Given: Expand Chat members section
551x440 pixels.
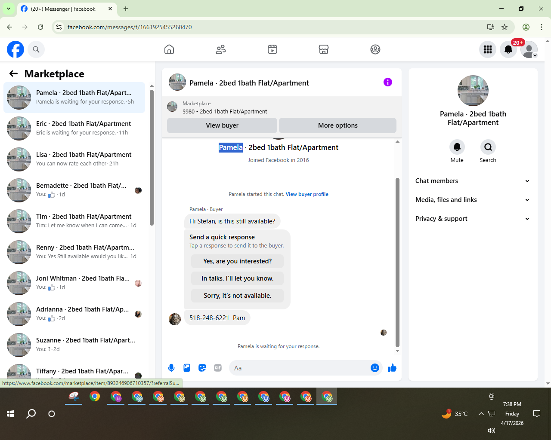Looking at the screenshot, I should coord(473,181).
